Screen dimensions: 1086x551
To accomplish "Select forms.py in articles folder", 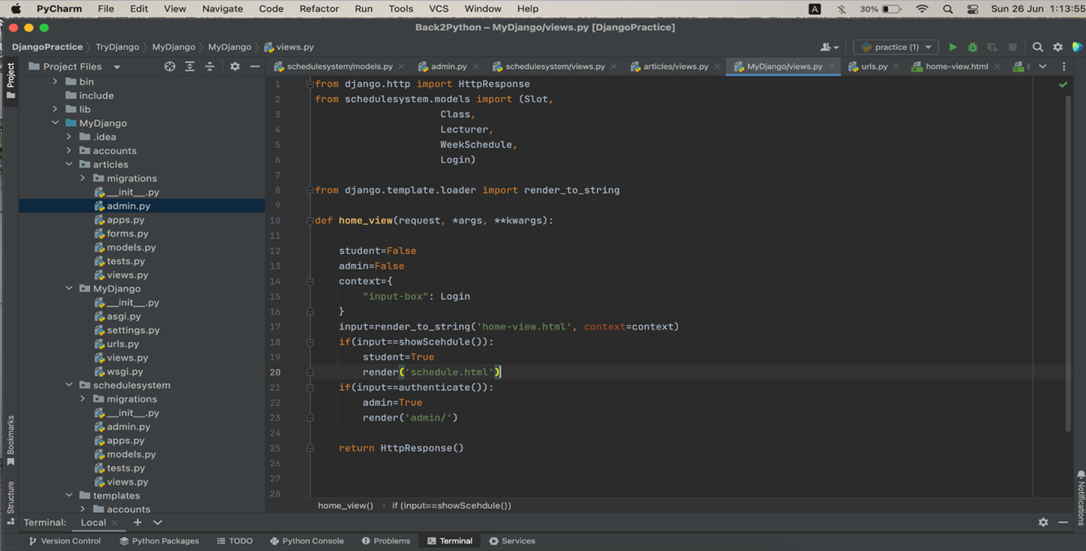I will (127, 233).
